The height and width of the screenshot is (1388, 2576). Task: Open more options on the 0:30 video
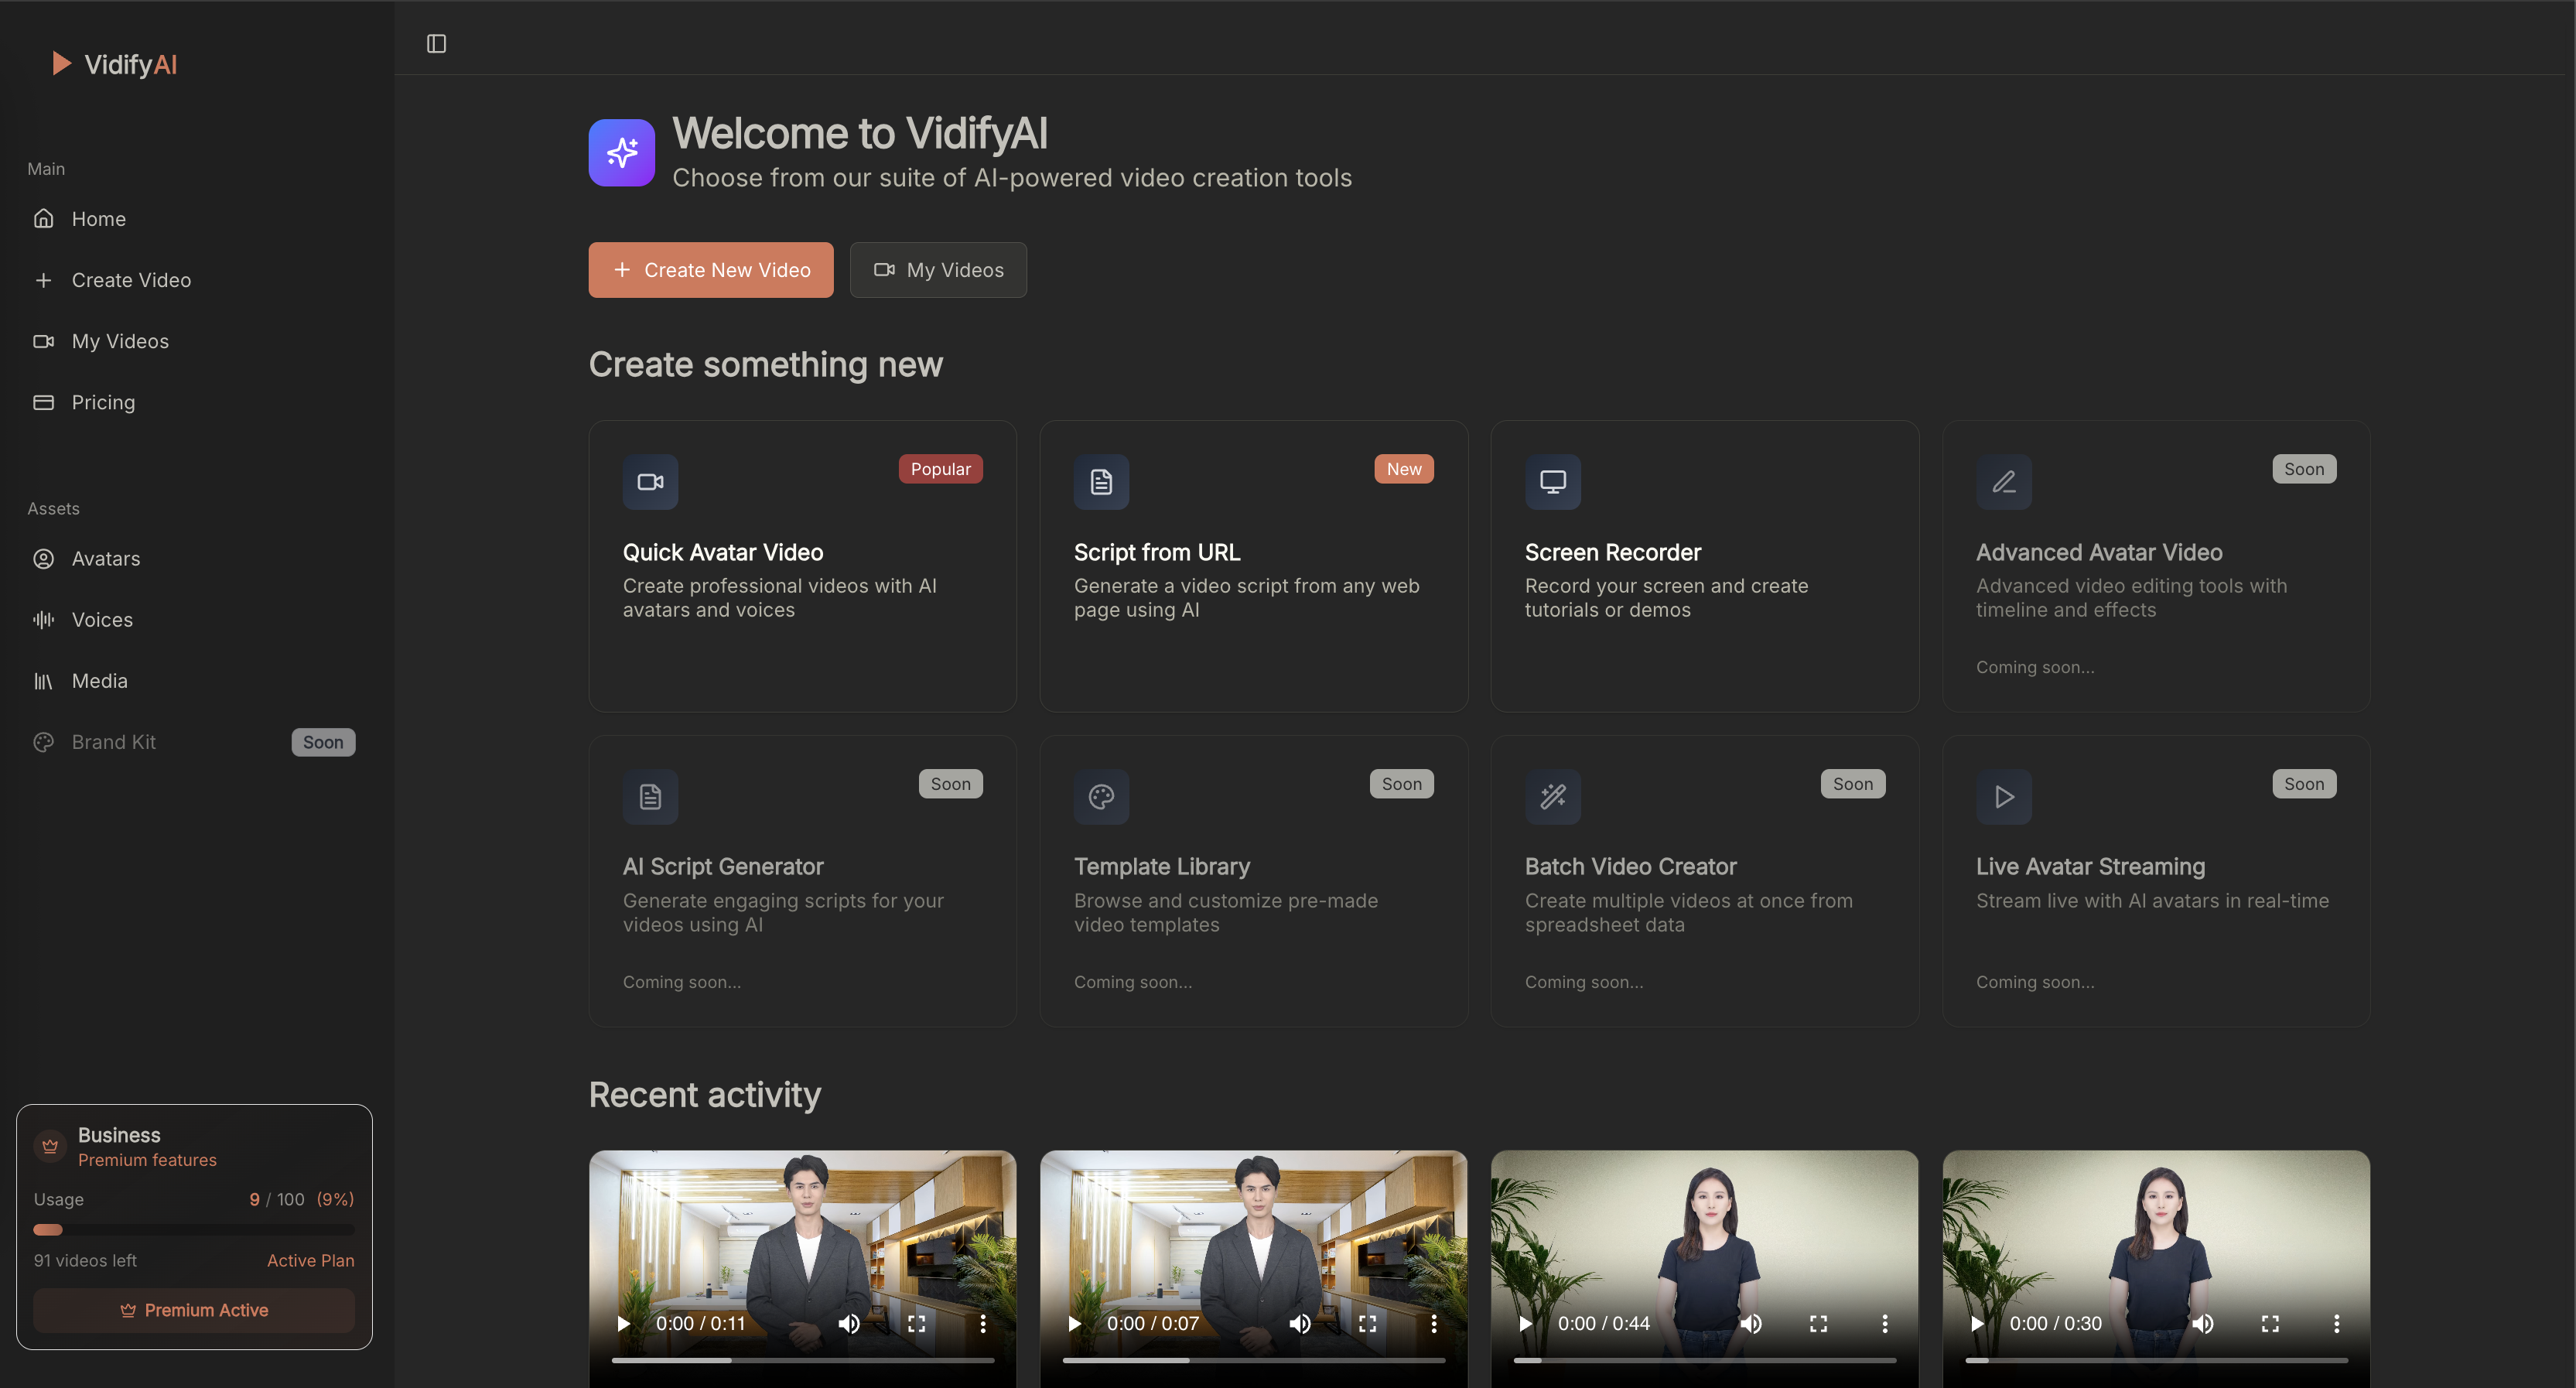pyautogui.click(x=2336, y=1323)
